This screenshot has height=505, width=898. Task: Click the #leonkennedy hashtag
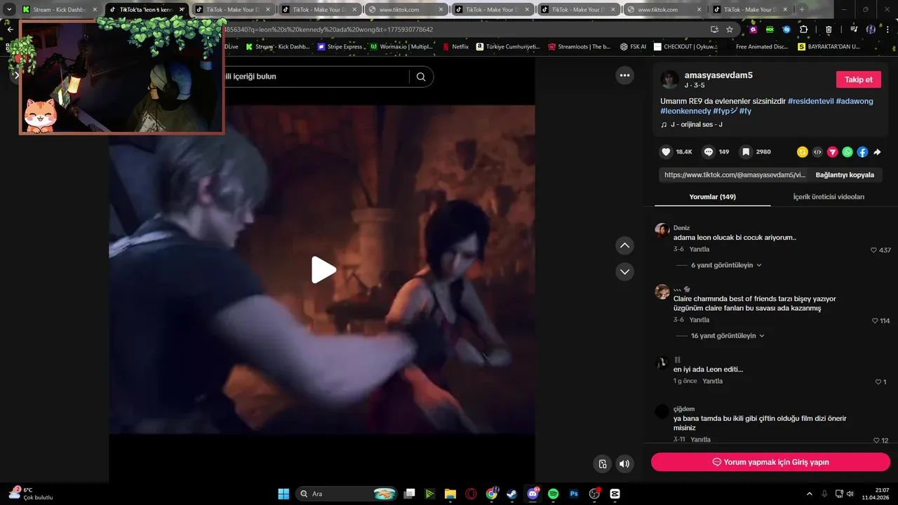click(685, 111)
